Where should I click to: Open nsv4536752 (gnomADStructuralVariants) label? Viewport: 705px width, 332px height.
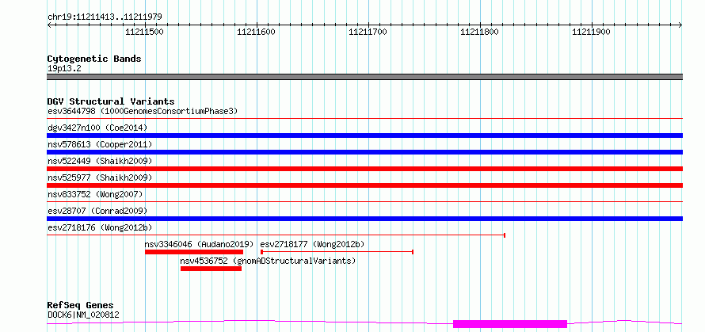(268, 261)
